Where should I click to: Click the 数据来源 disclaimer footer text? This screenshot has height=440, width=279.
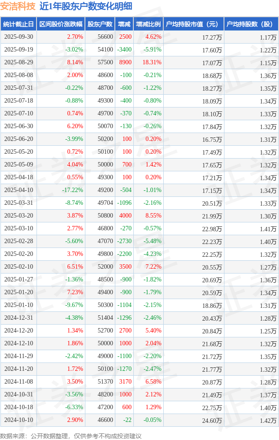[x=71, y=436]
